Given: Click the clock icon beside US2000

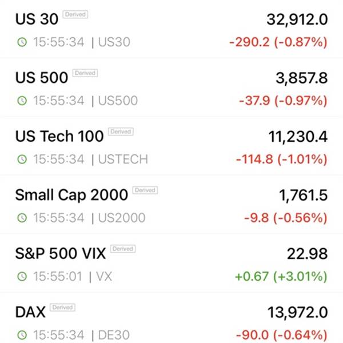Looking at the screenshot, I should 22,218.
